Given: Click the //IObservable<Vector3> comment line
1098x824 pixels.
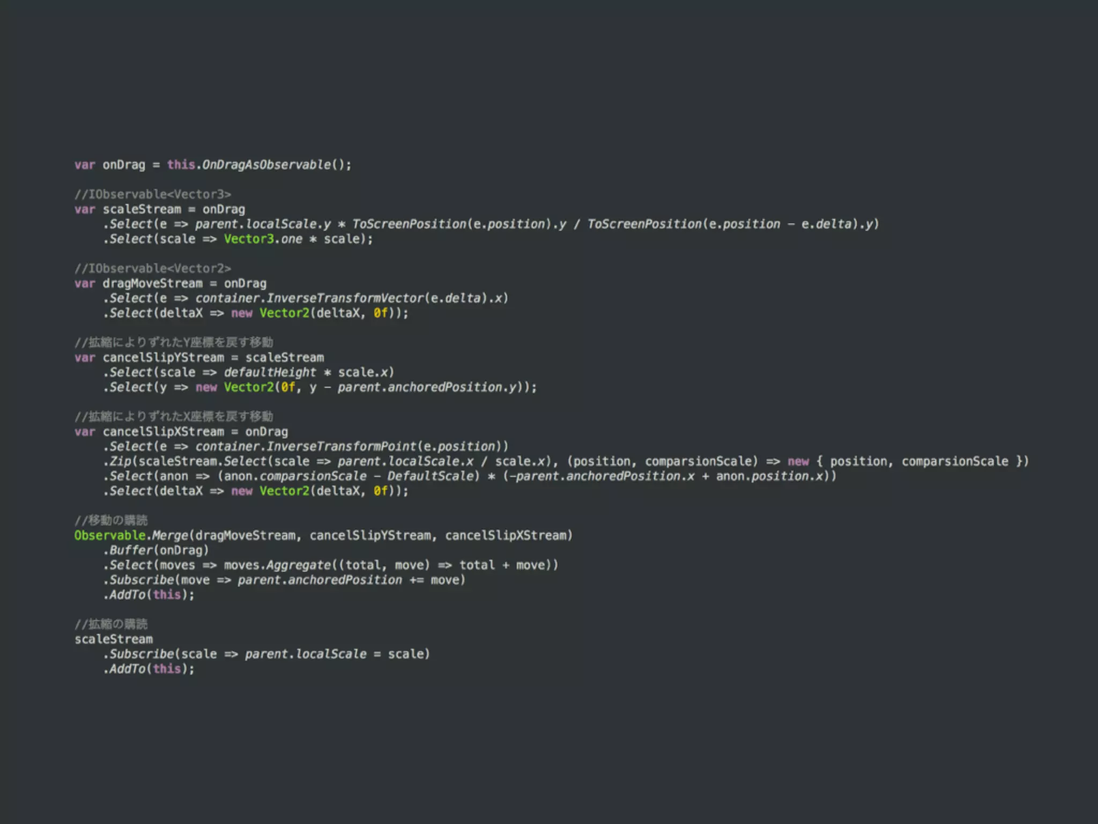Looking at the screenshot, I should pos(153,194).
